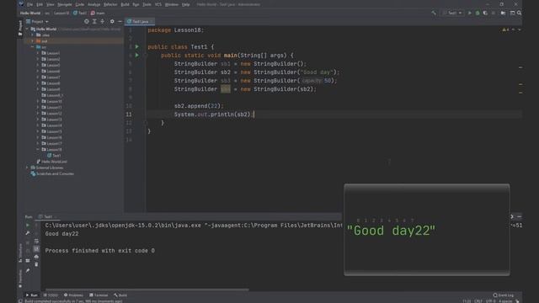
Task: Open the Terminal tool window button
Action: tap(99, 295)
